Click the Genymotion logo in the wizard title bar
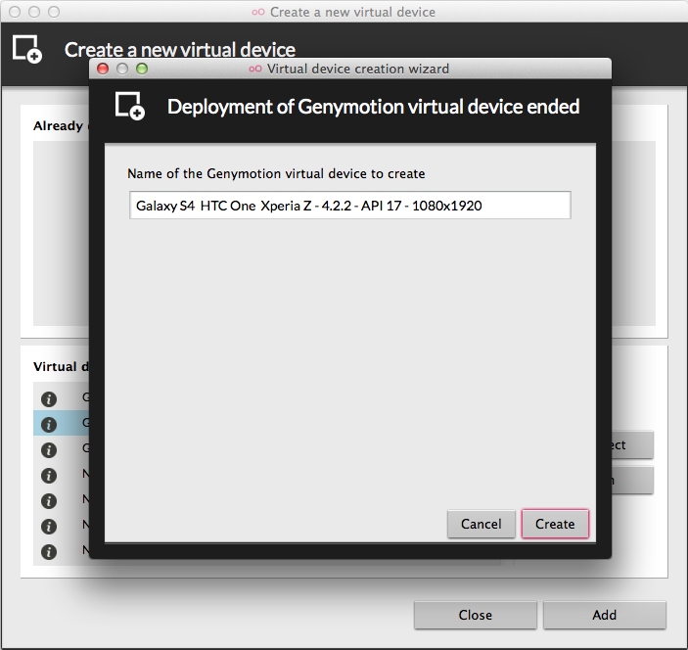This screenshot has width=688, height=650. [x=255, y=69]
